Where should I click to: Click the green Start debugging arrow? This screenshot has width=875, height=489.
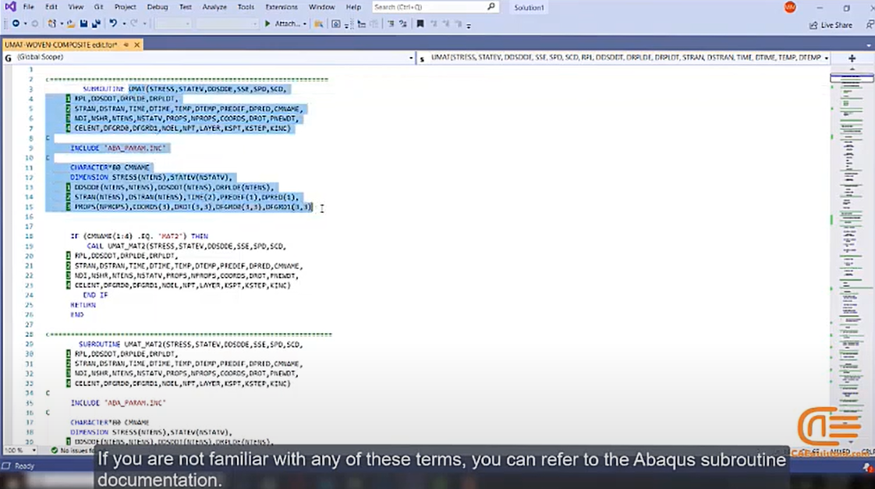(x=267, y=23)
